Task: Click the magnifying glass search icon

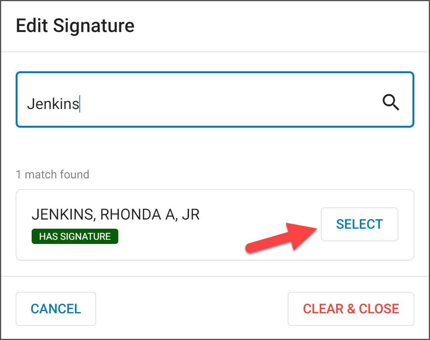Action: [391, 102]
